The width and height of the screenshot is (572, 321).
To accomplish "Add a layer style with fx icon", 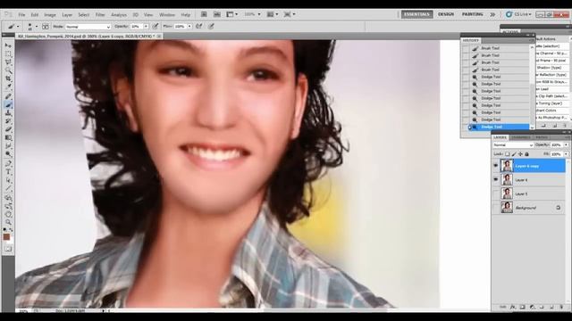I will point(513,307).
